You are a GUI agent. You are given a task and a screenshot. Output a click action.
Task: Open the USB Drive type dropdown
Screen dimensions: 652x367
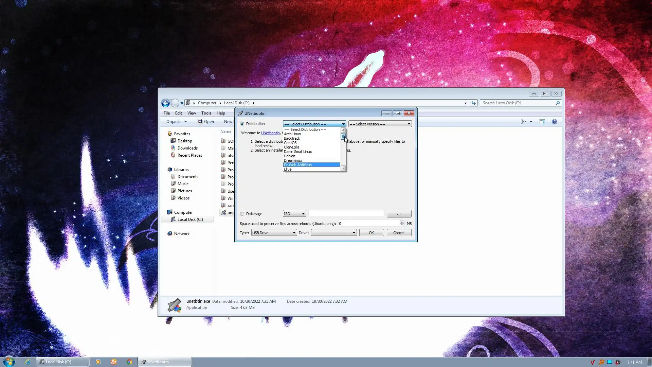point(274,233)
